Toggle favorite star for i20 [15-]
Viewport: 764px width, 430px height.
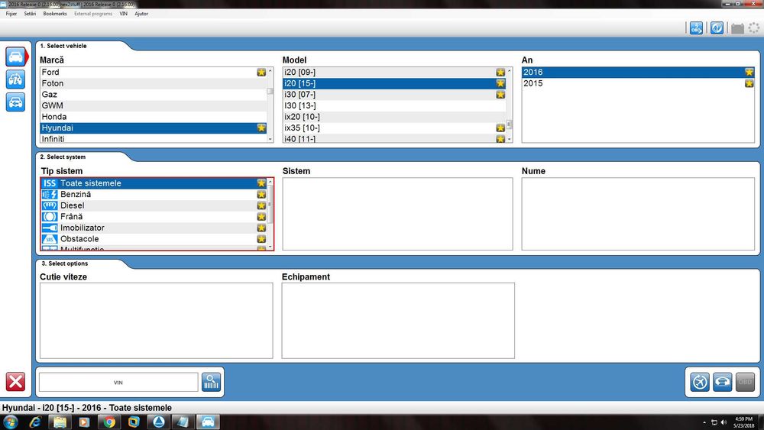click(x=500, y=83)
